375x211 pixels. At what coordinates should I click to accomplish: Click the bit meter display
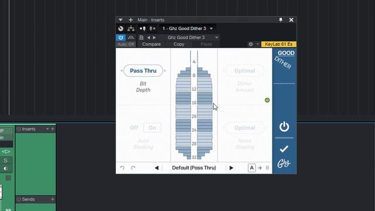coord(194,105)
